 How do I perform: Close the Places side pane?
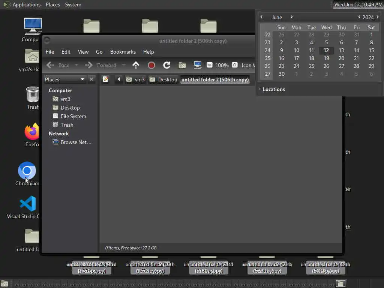click(91, 79)
